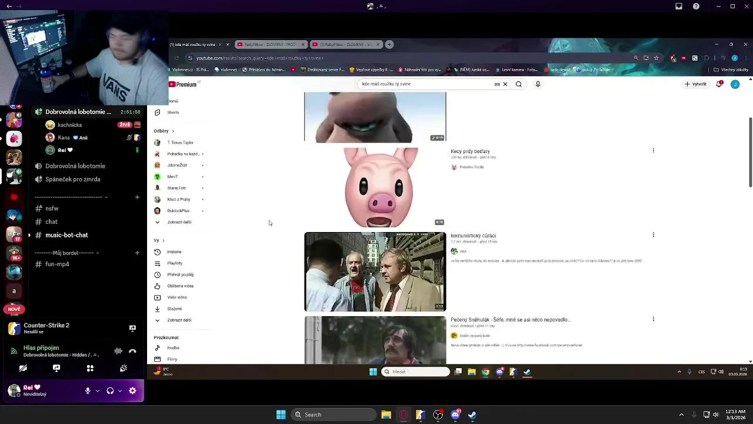Switch to the first FattyPillow browser tab

coord(271,44)
